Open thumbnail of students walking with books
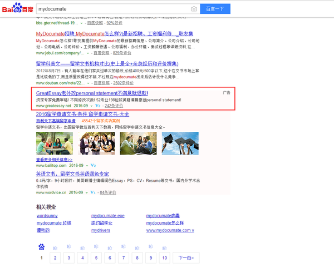 point(96,143)
